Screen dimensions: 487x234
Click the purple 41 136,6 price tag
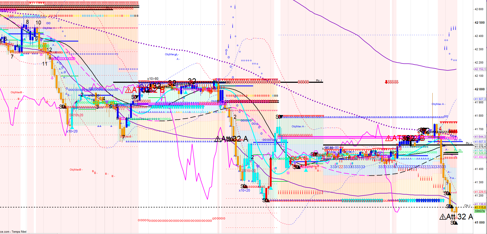click(x=480, y=204)
